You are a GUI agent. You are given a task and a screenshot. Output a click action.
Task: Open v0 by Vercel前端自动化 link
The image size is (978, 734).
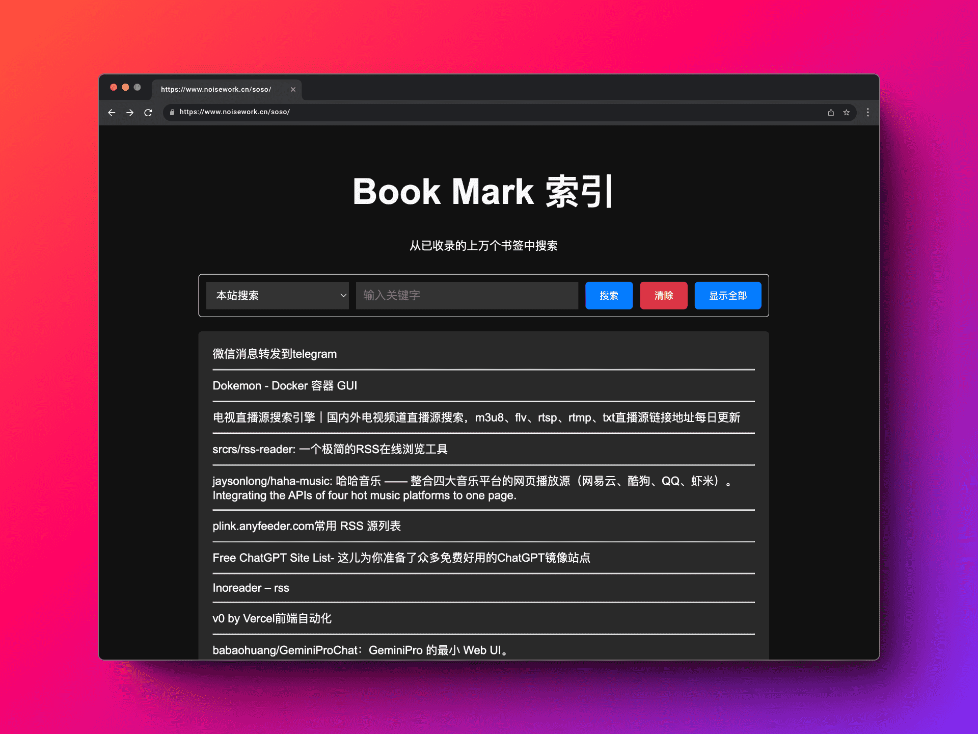point(271,619)
